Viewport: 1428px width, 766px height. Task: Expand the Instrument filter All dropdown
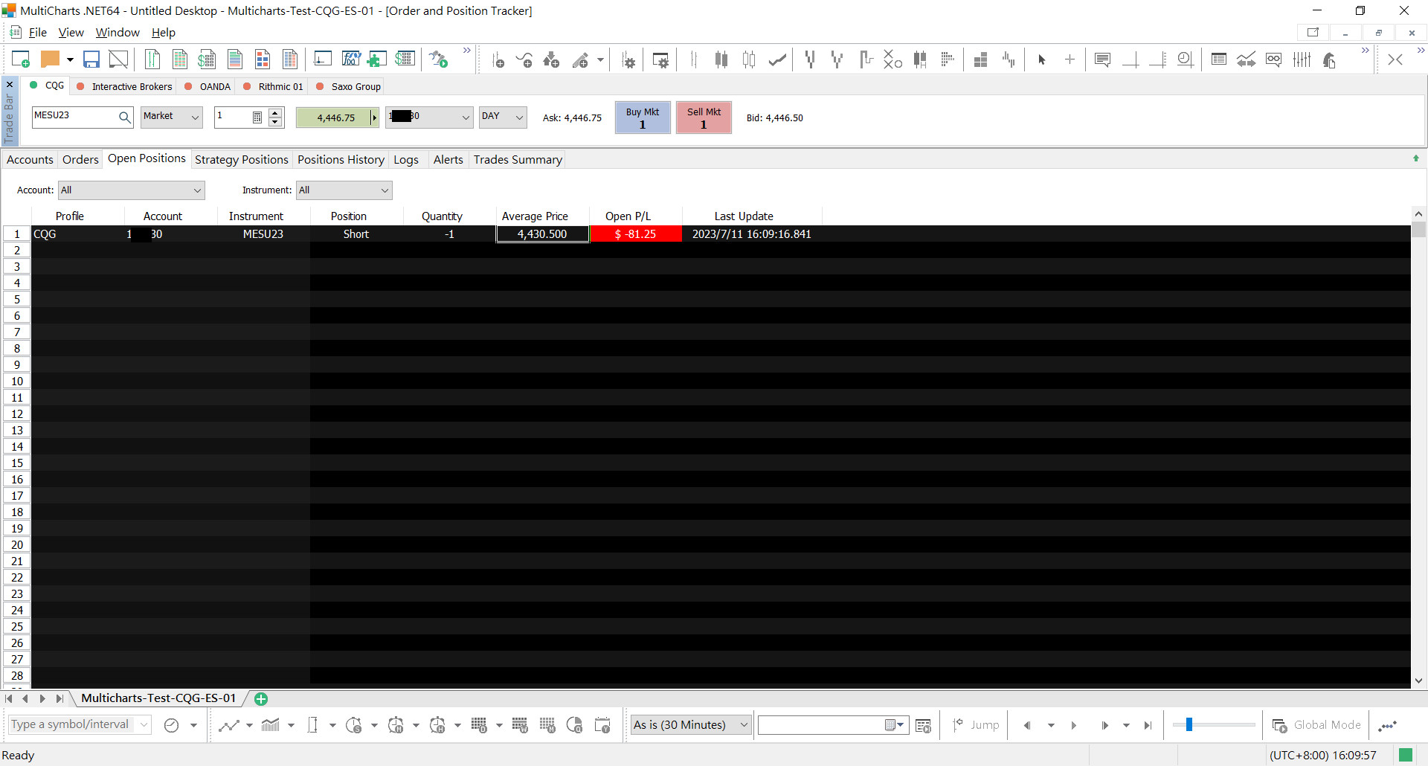coord(344,190)
